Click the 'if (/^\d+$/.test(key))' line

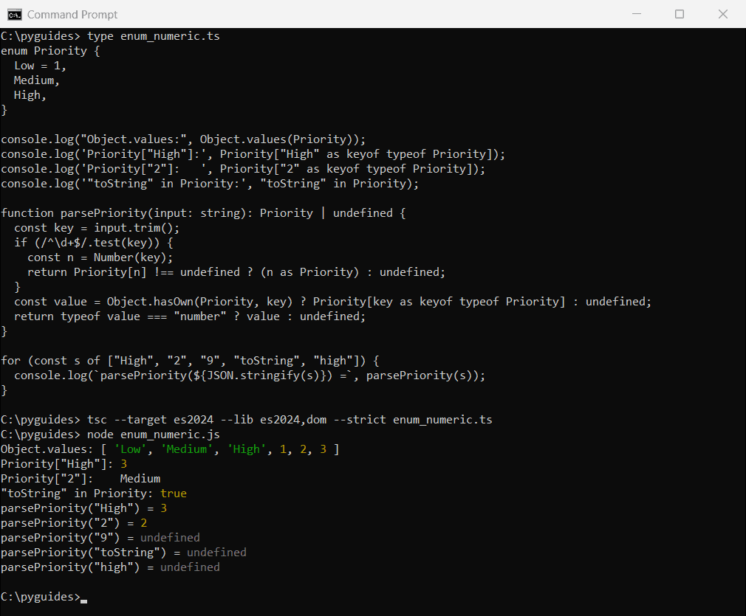(93, 243)
